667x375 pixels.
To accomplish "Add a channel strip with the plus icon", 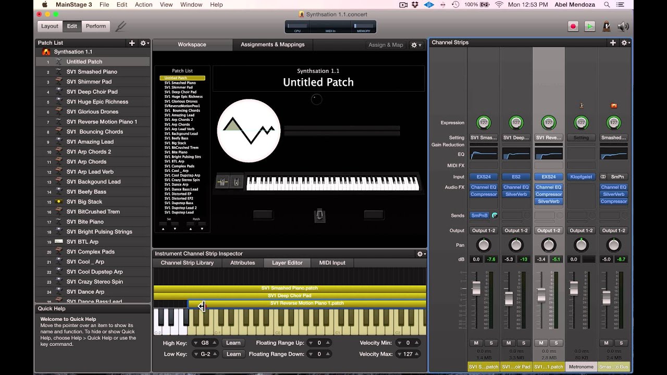I will click(x=613, y=43).
